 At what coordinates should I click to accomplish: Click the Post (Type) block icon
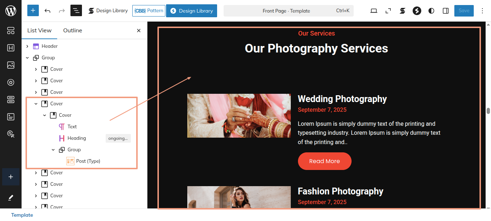(x=70, y=161)
